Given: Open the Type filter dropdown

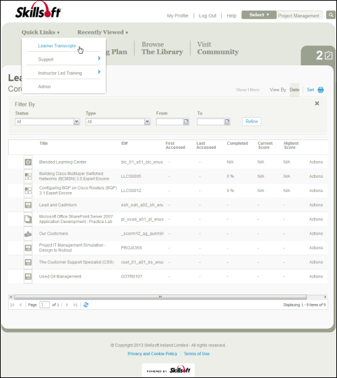Looking at the screenshot, I should (x=118, y=121).
